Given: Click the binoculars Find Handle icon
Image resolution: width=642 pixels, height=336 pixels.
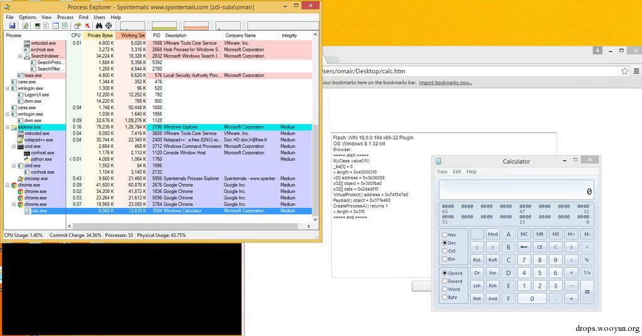Looking at the screenshot, I should tap(98, 26).
